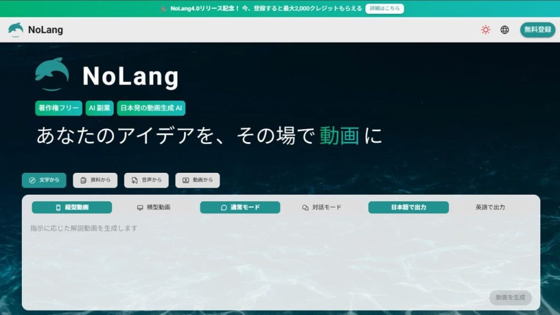
Task: Click the NoLang dolphin logo in header
Action: 15,30
